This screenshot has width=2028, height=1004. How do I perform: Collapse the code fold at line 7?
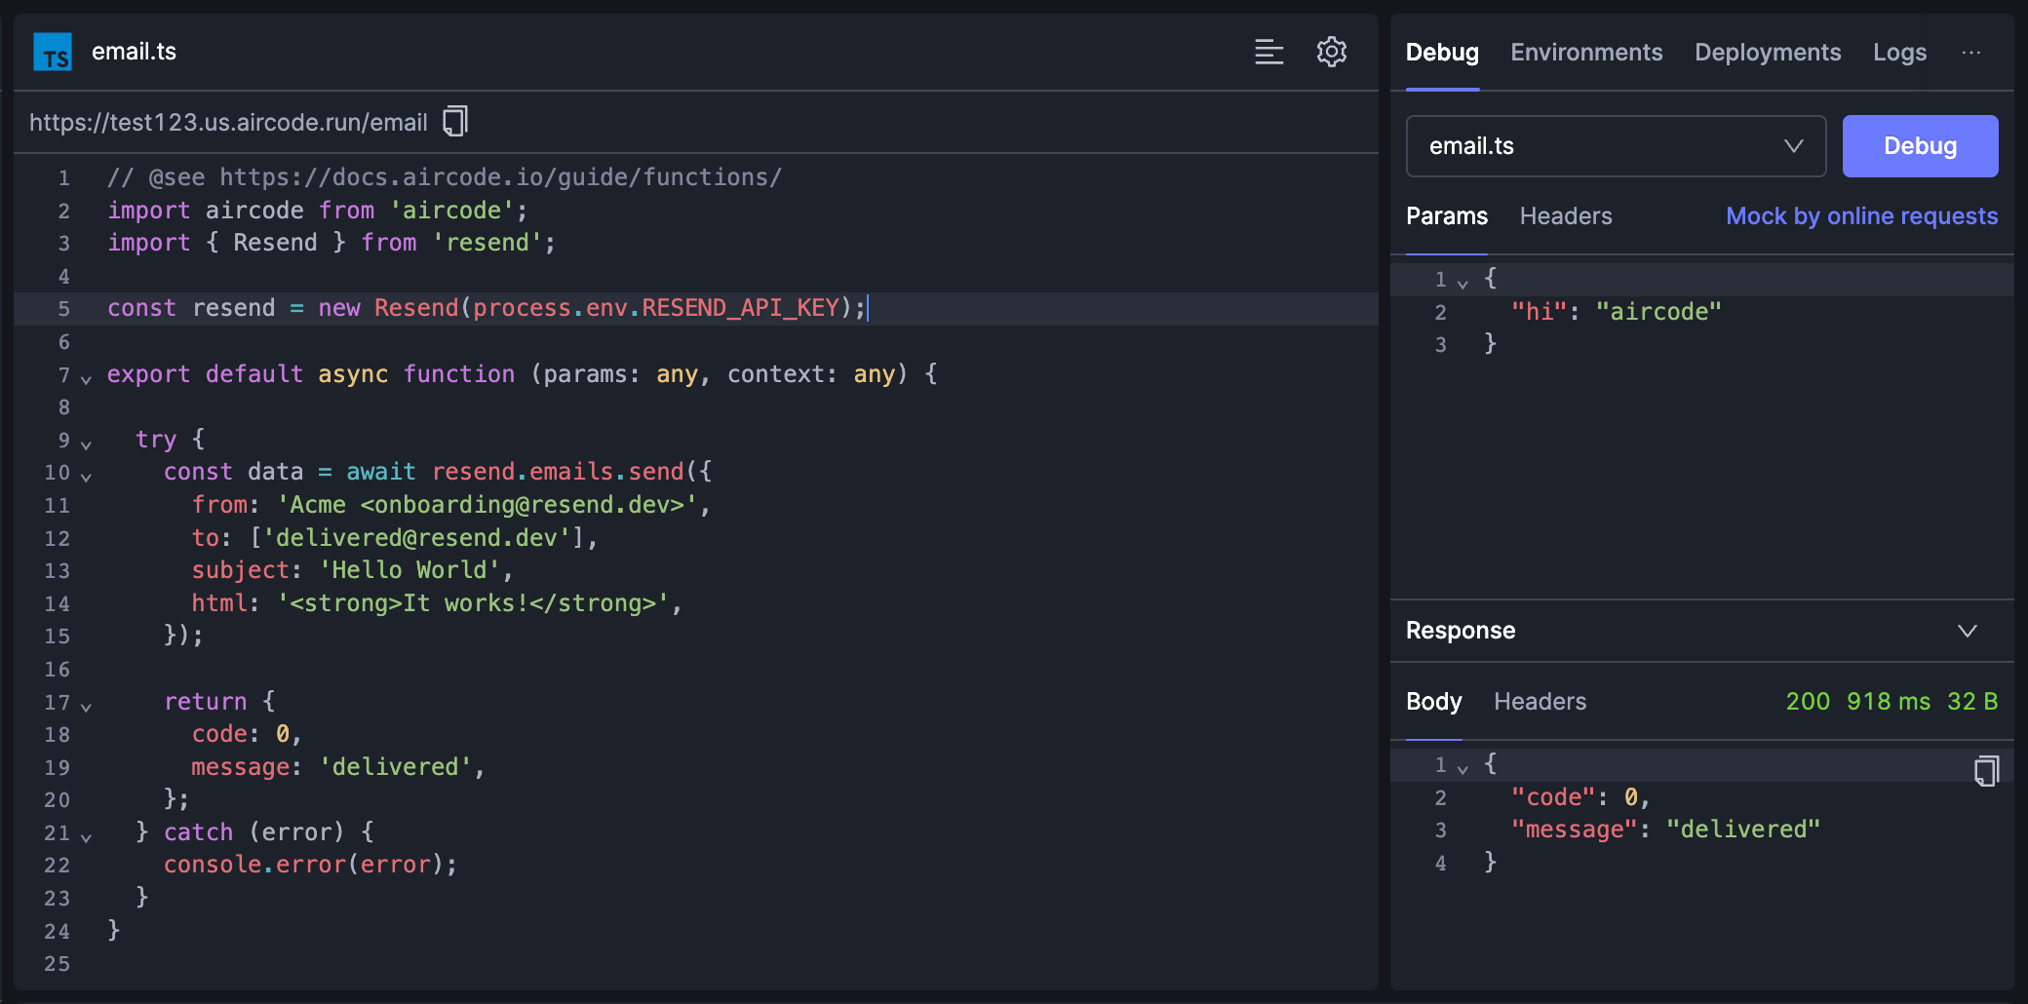click(86, 378)
